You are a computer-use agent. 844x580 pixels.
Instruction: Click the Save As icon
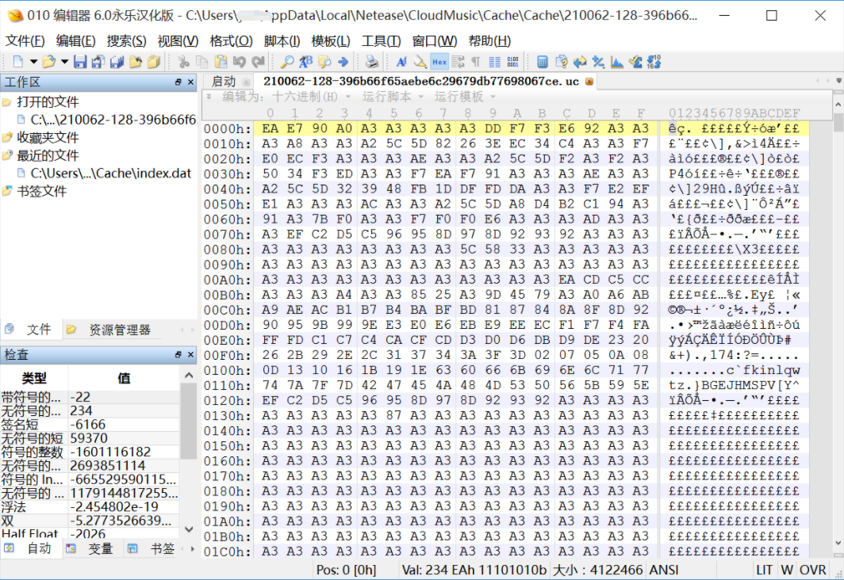pyautogui.click(x=98, y=62)
